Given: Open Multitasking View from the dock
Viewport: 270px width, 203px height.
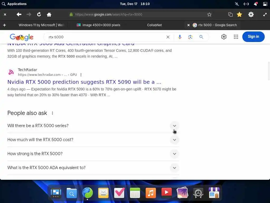Looking at the screenshot, I should pos(56,193).
